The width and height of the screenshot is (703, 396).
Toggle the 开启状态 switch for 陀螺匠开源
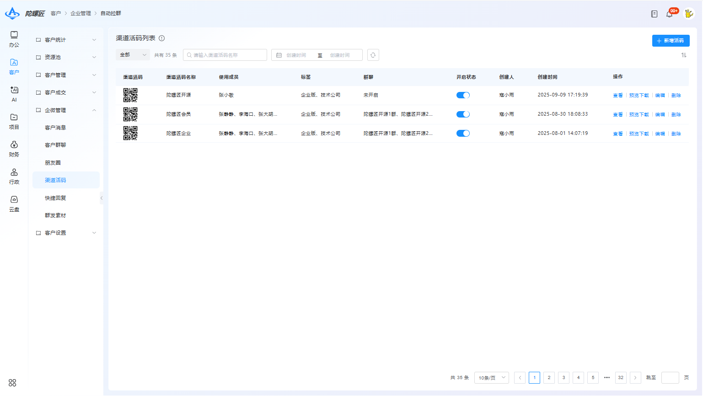(463, 95)
